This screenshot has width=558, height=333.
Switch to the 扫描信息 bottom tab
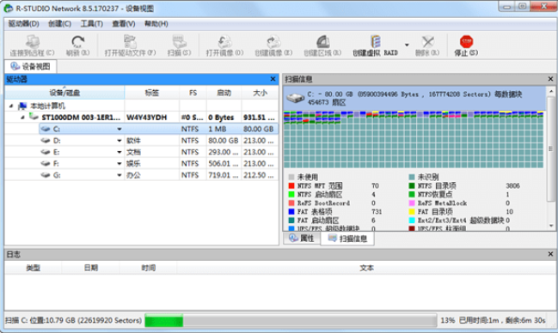coord(347,239)
